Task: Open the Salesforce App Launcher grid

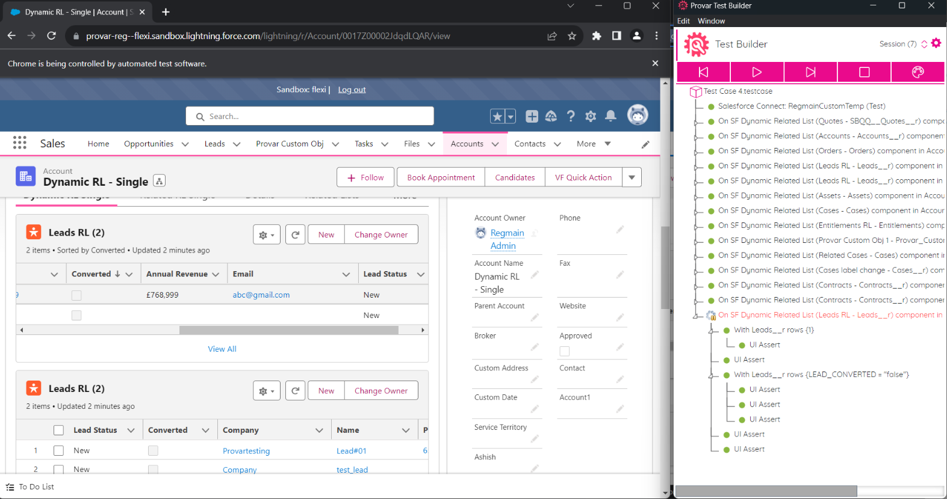Action: pyautogui.click(x=20, y=143)
